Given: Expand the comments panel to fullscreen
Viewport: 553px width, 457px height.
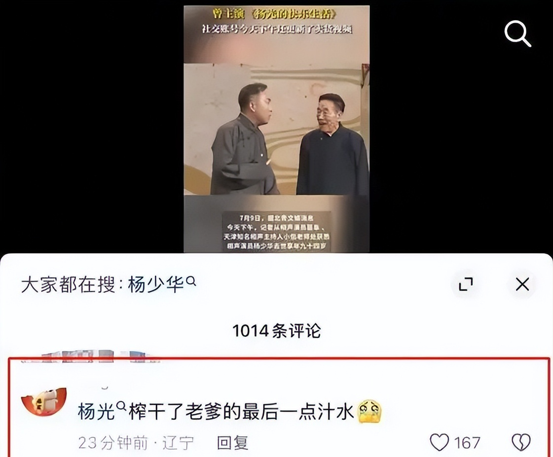Looking at the screenshot, I should [x=466, y=284].
